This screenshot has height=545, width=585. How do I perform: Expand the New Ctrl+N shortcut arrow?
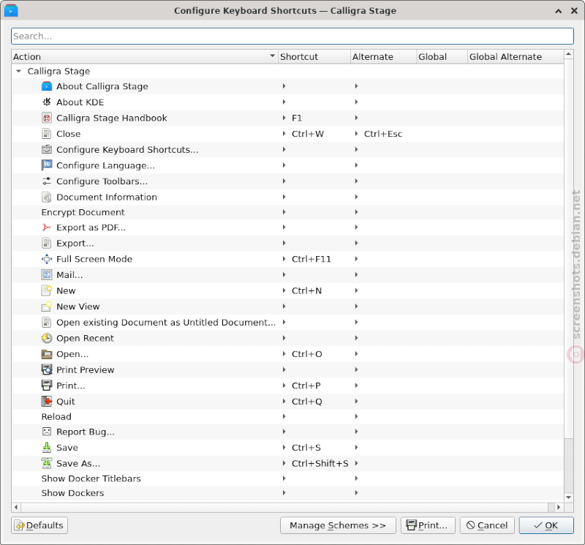click(284, 290)
